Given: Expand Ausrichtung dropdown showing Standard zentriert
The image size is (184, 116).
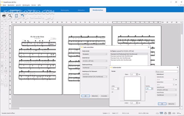Looking at the screenshot, I should point(95,77).
